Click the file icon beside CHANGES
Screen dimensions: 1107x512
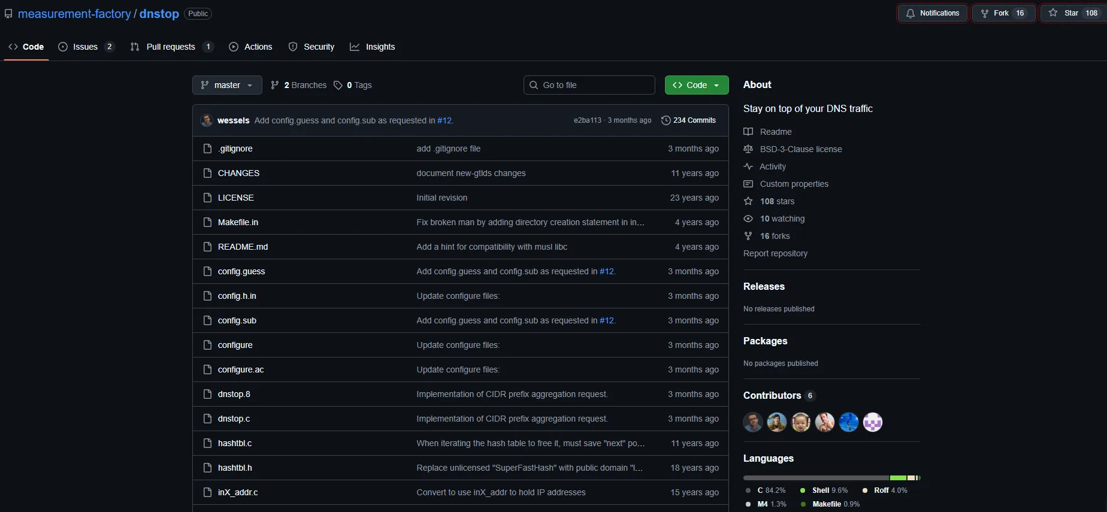click(x=207, y=173)
